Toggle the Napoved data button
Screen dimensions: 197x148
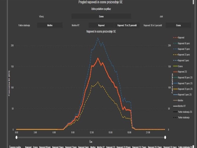click(101, 25)
